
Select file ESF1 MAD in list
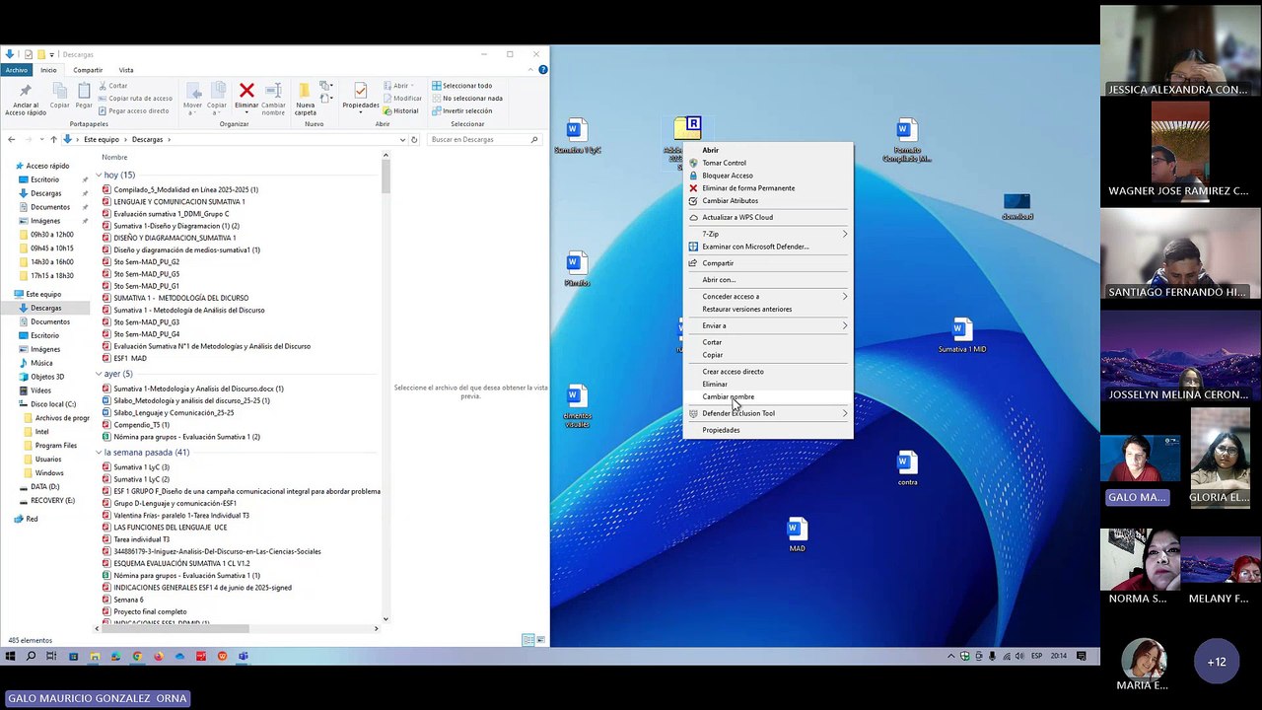click(x=130, y=358)
